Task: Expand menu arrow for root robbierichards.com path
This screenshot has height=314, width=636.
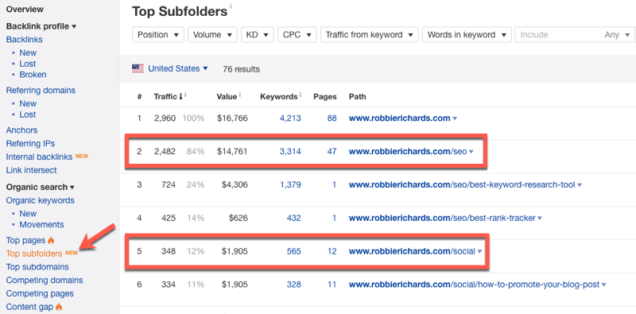Action: (x=455, y=118)
